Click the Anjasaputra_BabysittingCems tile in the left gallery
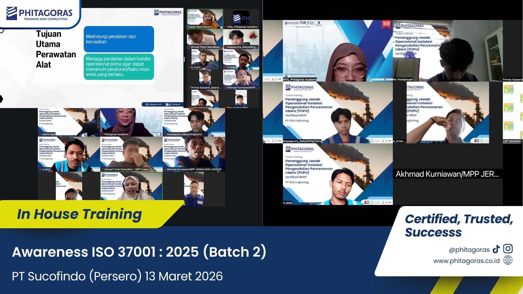The height and width of the screenshot is (294, 523). point(194,122)
